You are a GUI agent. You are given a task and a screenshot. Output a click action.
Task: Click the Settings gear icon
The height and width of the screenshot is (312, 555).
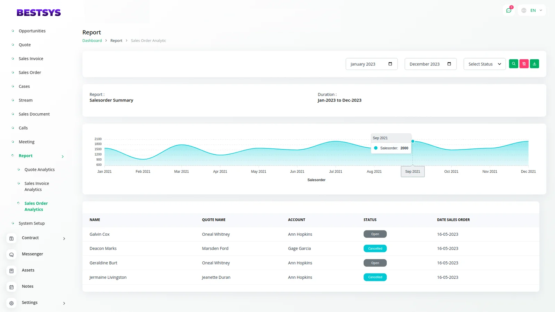click(11, 303)
